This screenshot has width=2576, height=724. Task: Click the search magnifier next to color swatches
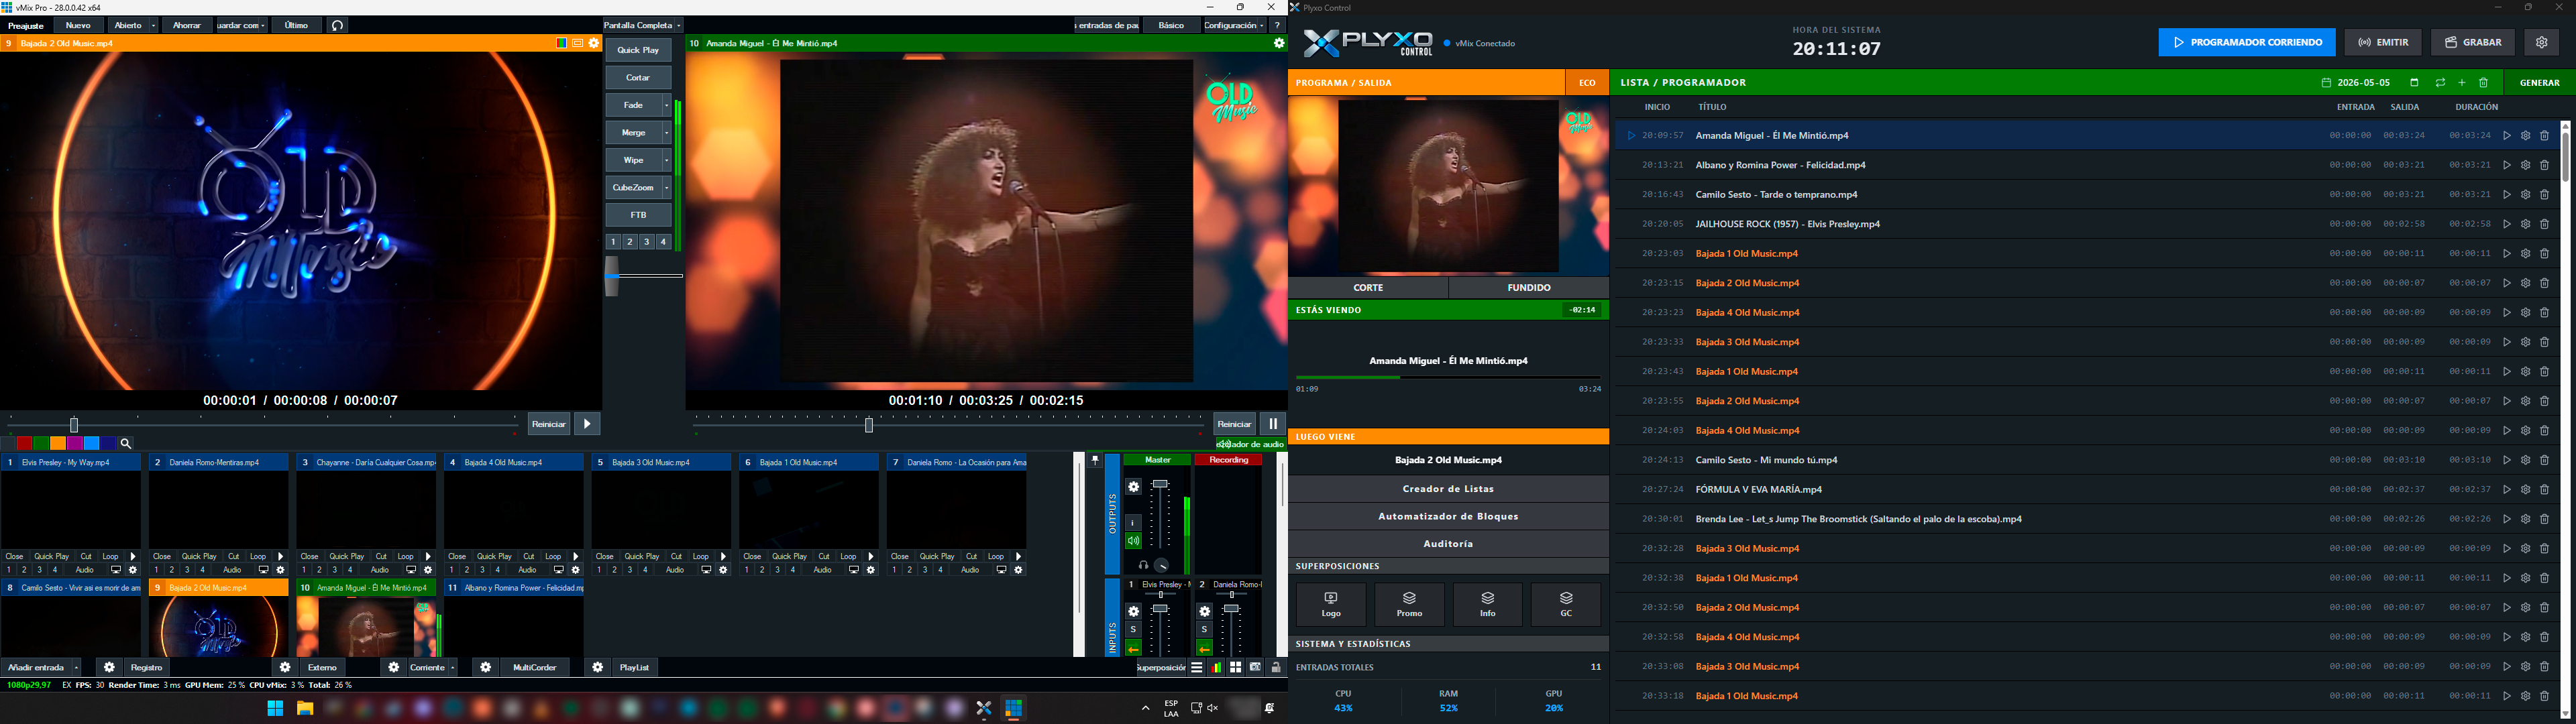[126, 443]
